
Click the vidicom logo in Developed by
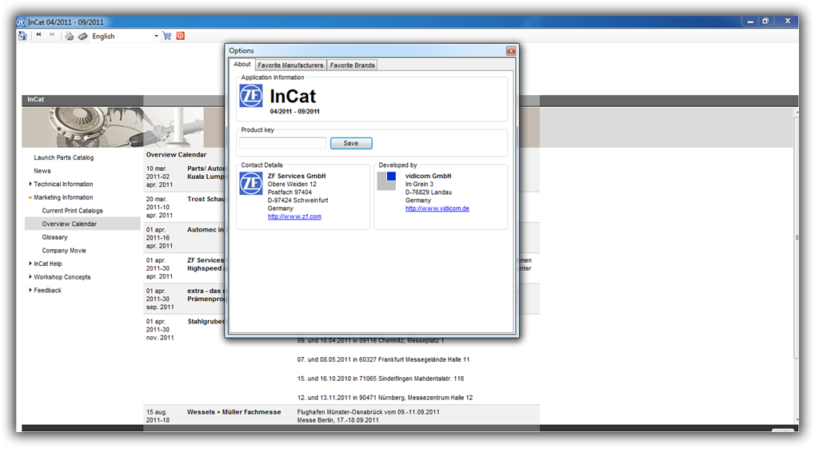[x=386, y=181]
